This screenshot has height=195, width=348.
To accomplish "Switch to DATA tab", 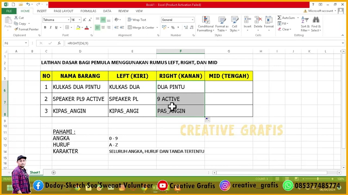I will pyautogui.click(x=107, y=11).
